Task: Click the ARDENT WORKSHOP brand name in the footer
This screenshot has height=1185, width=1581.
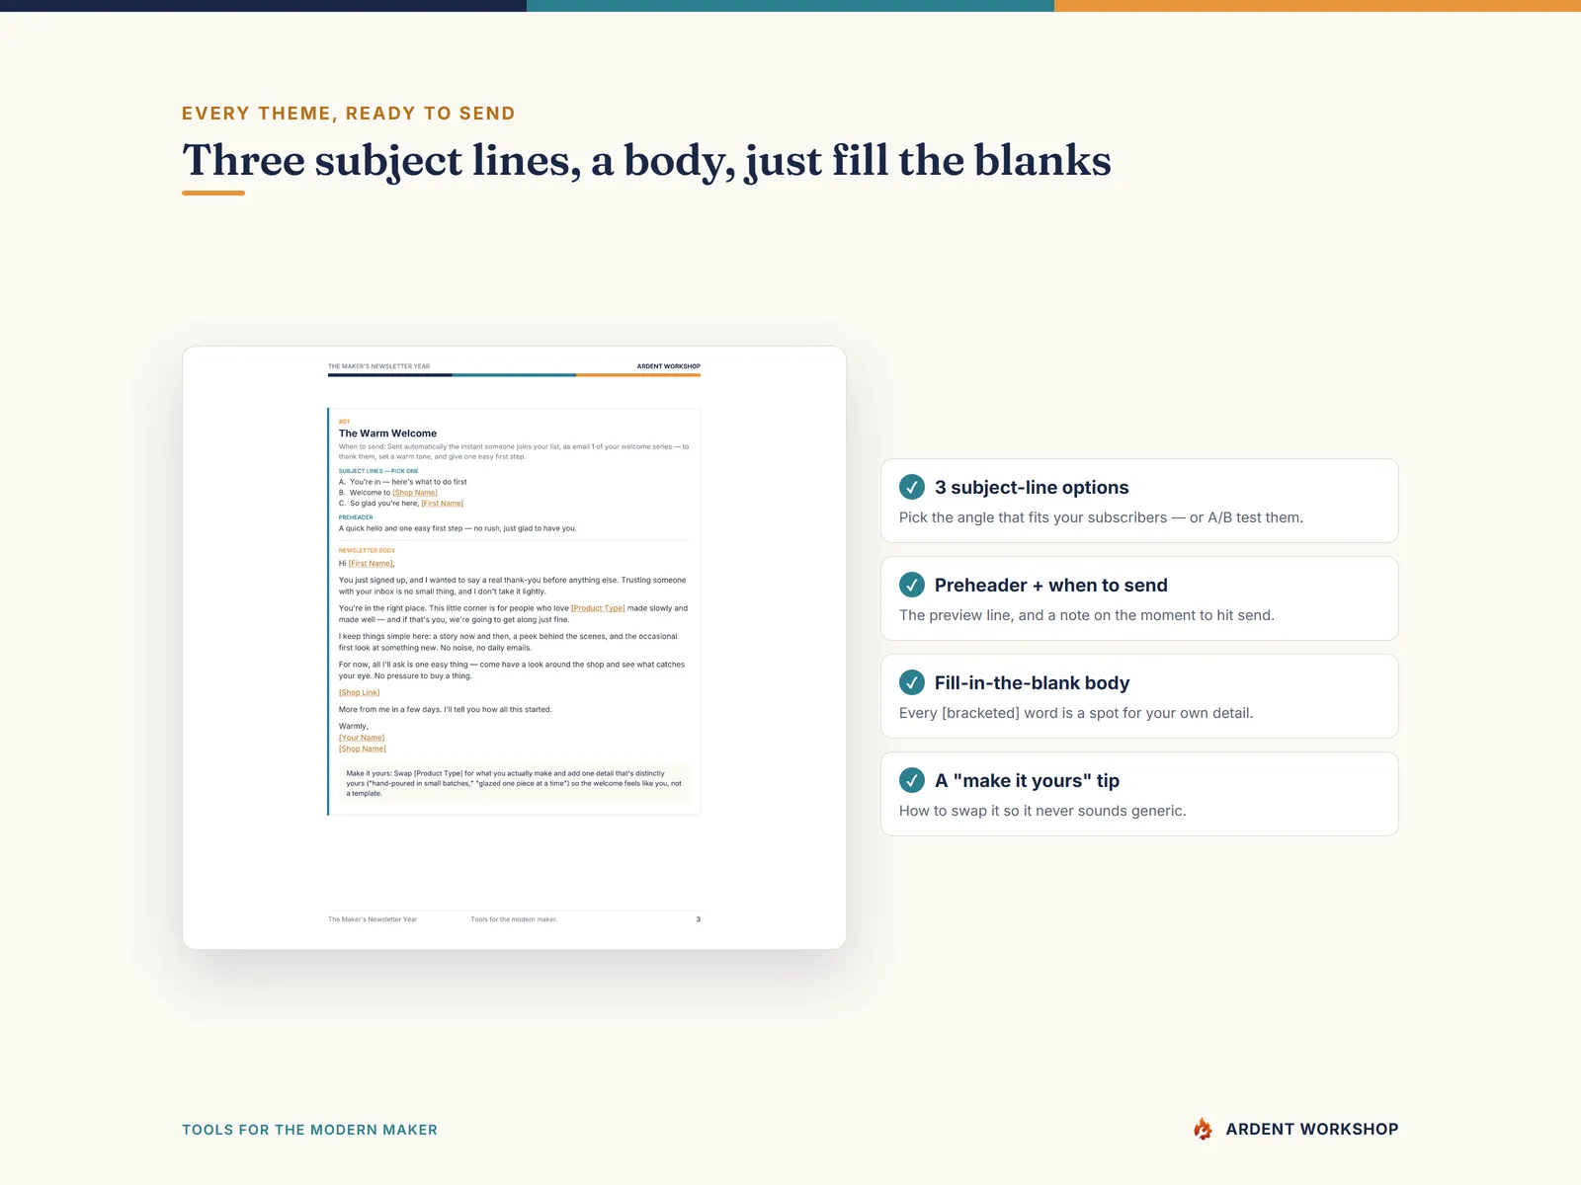Action: 1312,1129
